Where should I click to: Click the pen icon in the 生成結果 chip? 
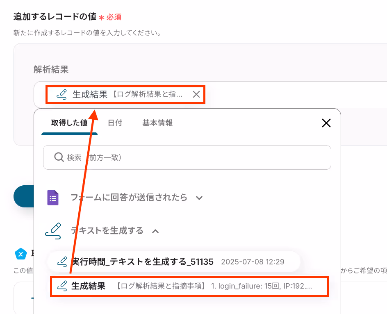62,94
